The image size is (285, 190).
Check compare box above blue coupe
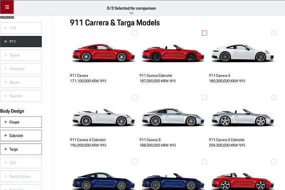[x=135, y=162]
